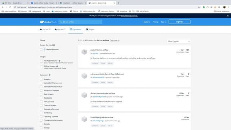Image resolution: width=231 pixels, height=130 pixels.
Task: Close the Explore - Docker Hub tab
Action: [x=114, y=3]
